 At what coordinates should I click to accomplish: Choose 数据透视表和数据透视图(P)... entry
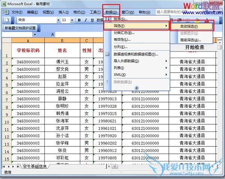(136, 54)
